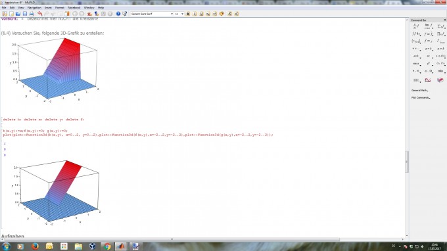The height and width of the screenshot is (251, 447).
Task: Insert integral template from Command Bar
Action: 416,34
